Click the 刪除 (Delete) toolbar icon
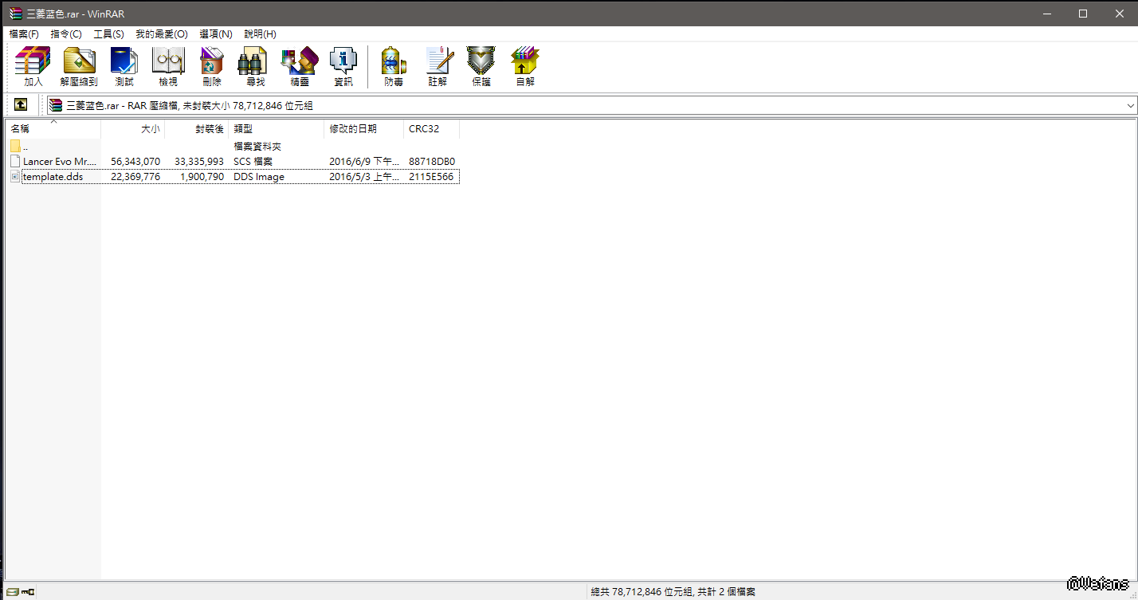 (x=212, y=66)
